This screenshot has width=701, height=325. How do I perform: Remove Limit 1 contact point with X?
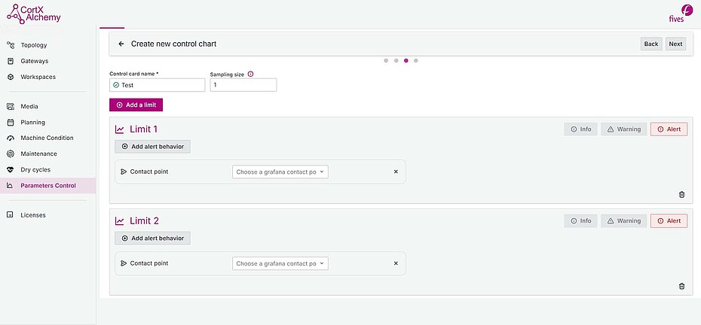pyautogui.click(x=396, y=172)
